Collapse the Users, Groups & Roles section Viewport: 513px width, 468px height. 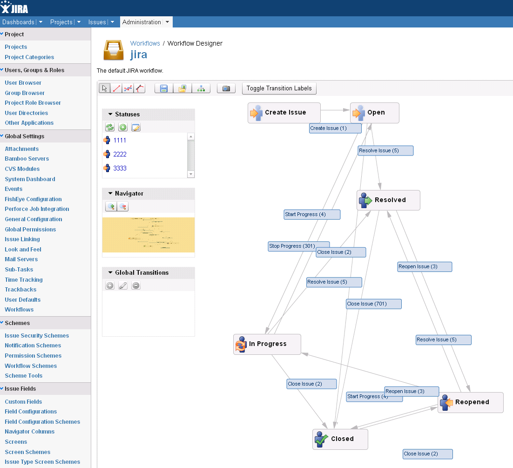pyautogui.click(x=2, y=69)
